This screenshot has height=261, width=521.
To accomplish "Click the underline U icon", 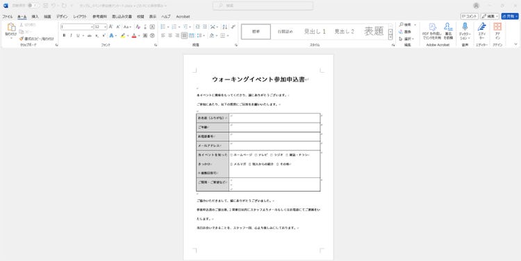I will [78, 35].
